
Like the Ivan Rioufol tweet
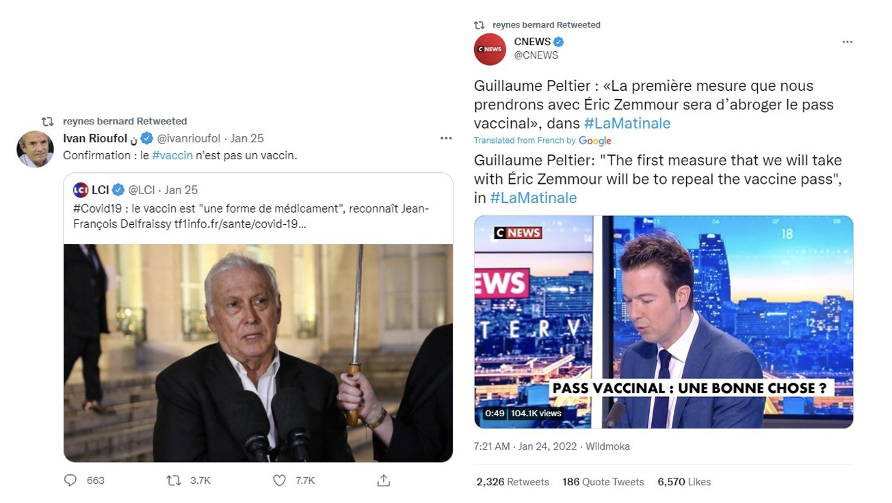pyautogui.click(x=279, y=480)
